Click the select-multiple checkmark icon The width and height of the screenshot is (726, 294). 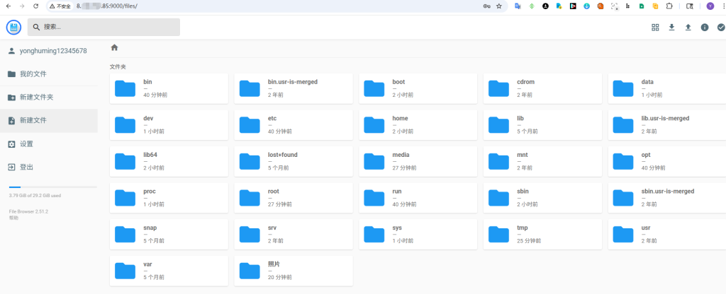point(721,28)
